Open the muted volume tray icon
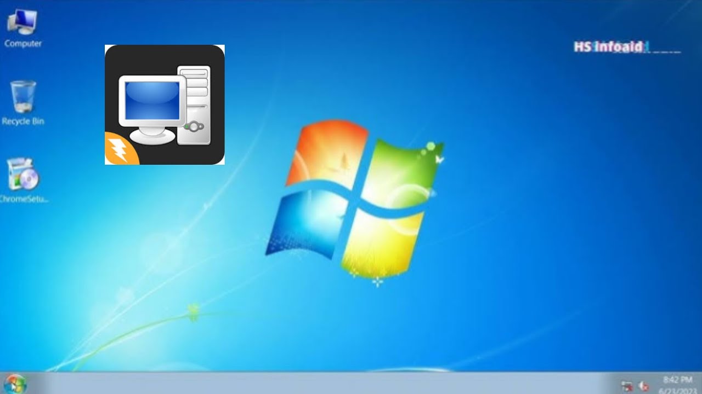702x394 pixels. (x=644, y=386)
